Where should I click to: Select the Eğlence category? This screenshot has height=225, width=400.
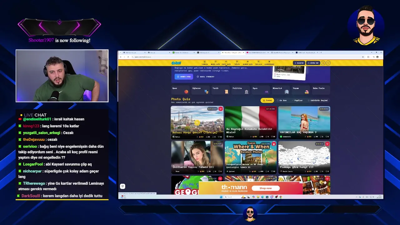tap(201, 90)
